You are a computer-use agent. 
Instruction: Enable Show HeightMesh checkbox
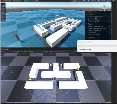point(110,21)
